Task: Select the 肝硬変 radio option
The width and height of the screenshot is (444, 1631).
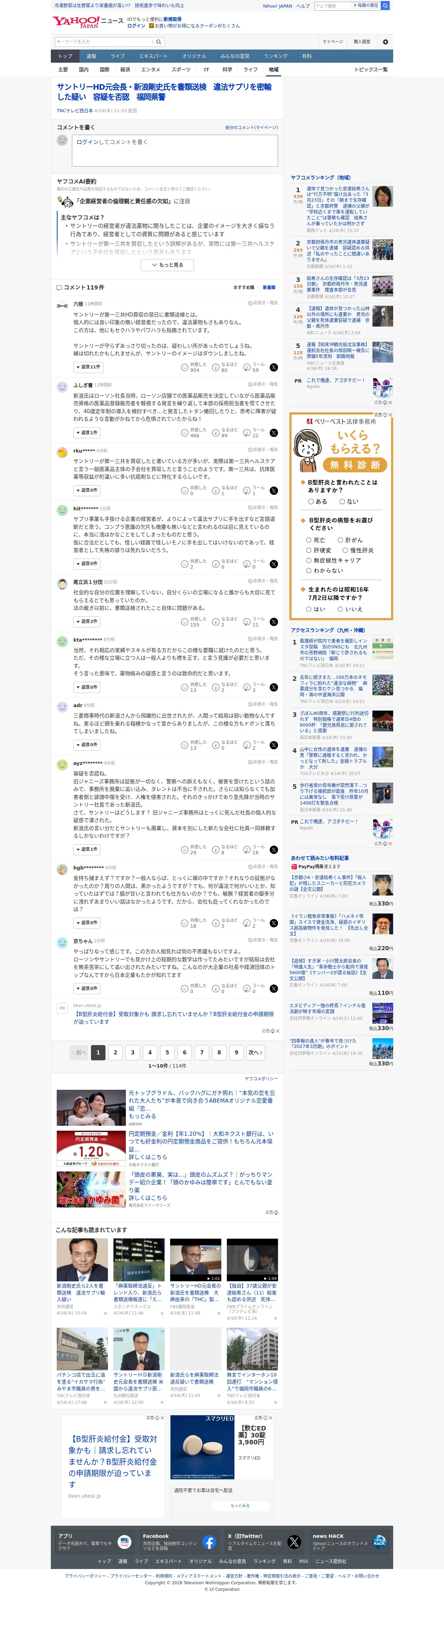Action: (x=309, y=550)
